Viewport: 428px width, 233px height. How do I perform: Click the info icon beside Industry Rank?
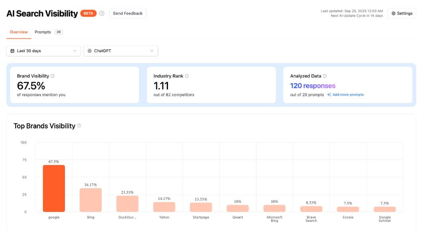tap(187, 76)
